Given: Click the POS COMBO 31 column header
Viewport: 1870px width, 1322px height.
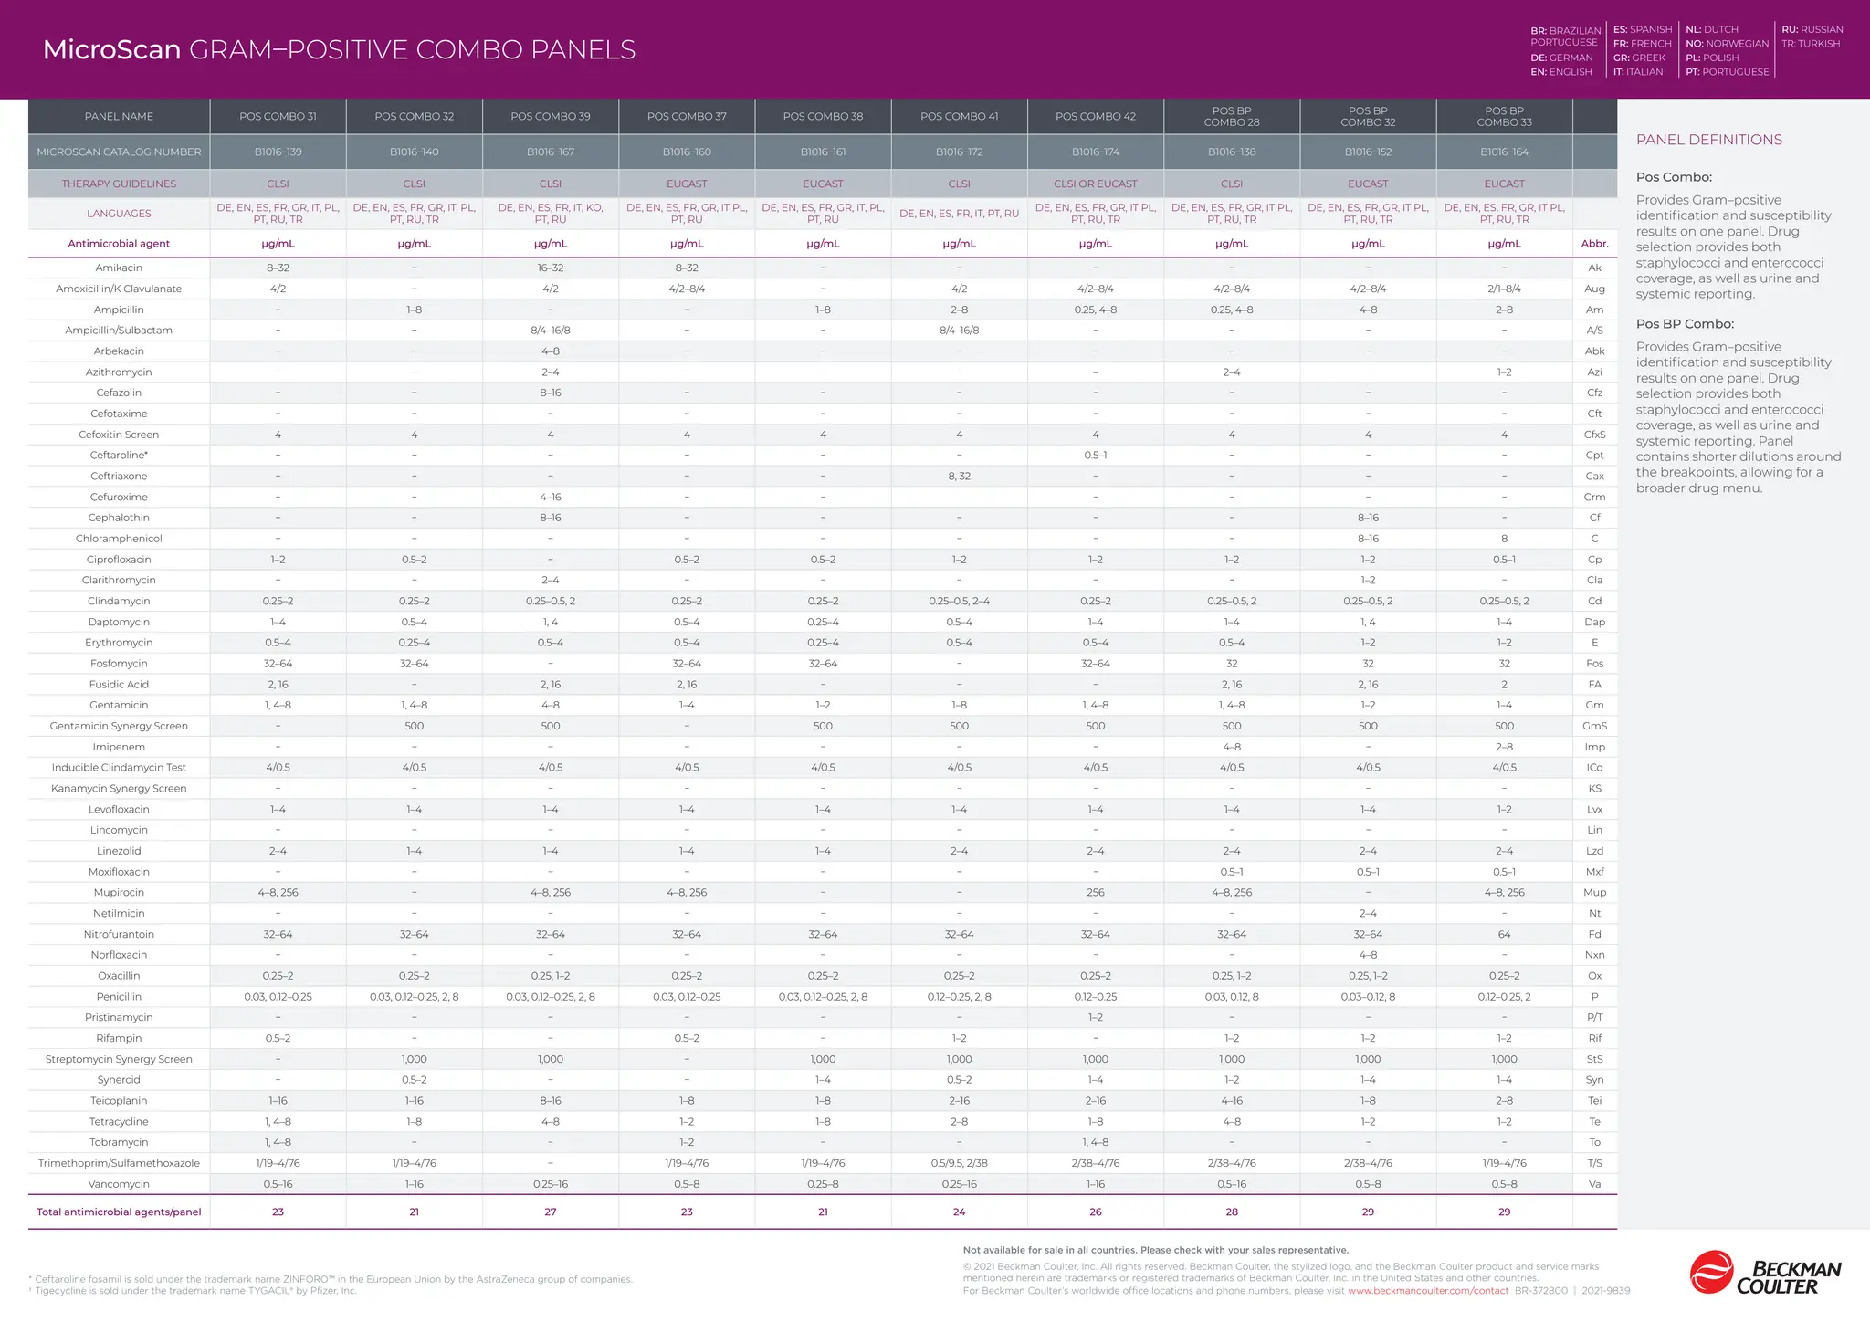Looking at the screenshot, I should (278, 116).
